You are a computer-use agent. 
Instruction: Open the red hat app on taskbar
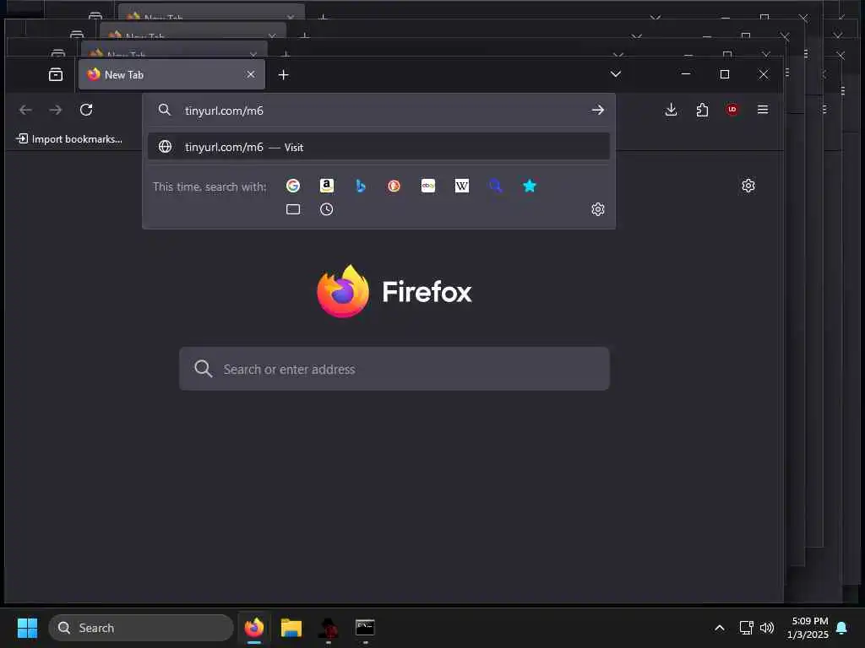click(329, 628)
